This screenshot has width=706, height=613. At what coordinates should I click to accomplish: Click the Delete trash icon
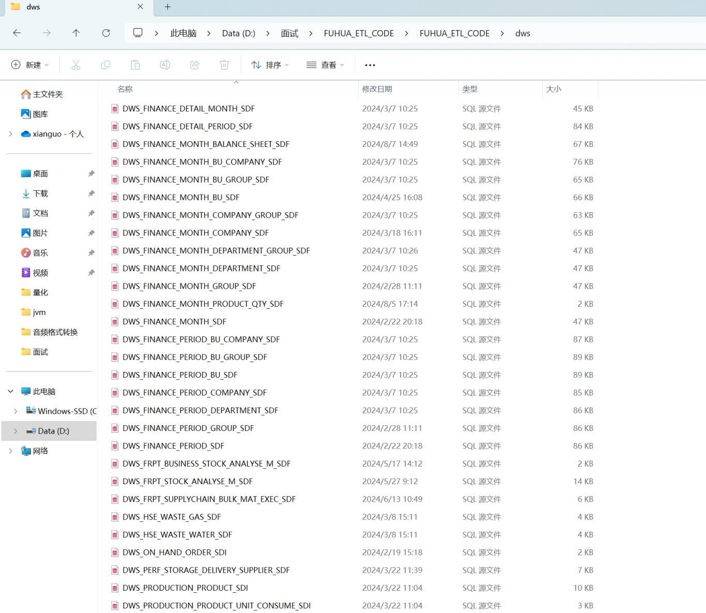click(x=224, y=65)
